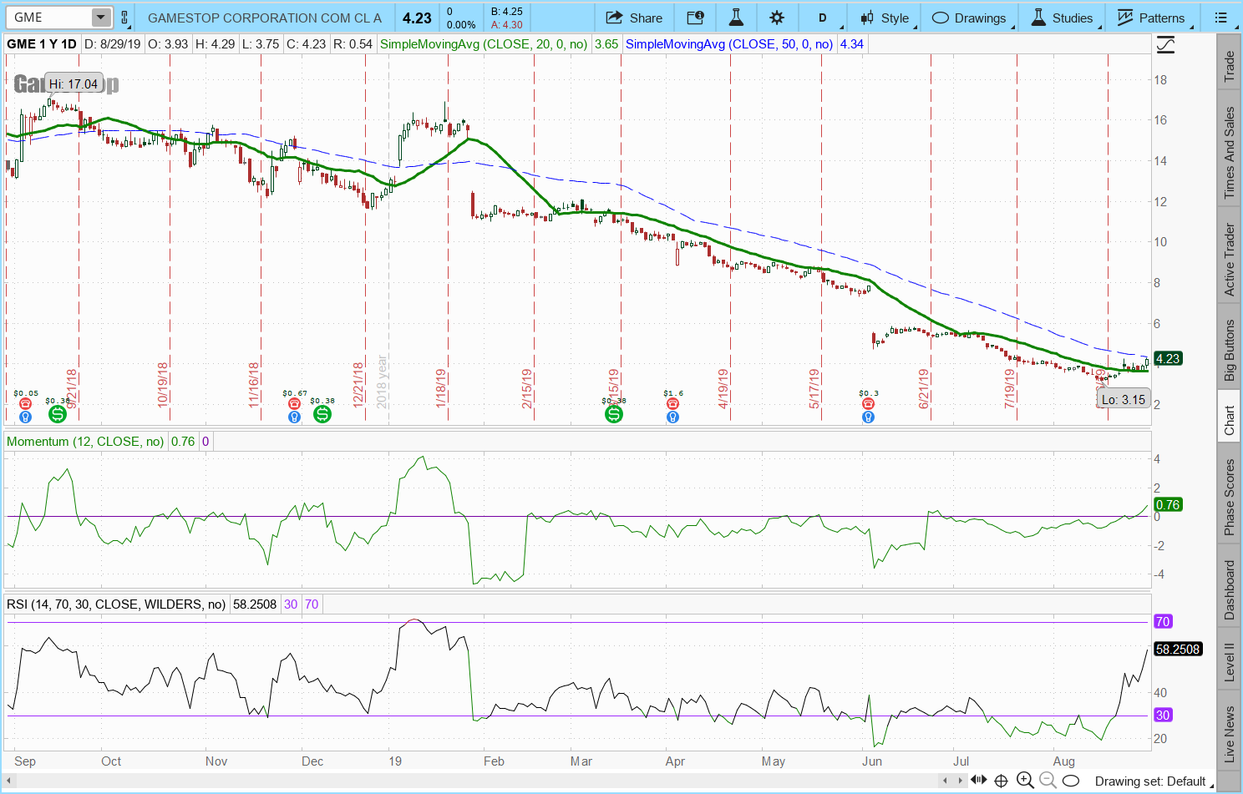Click the horizontal scrollbar right arrow

point(960,781)
